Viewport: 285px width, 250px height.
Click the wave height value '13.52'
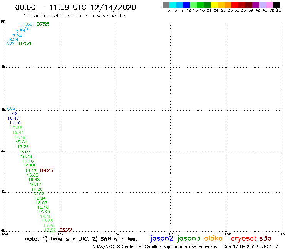50,230
